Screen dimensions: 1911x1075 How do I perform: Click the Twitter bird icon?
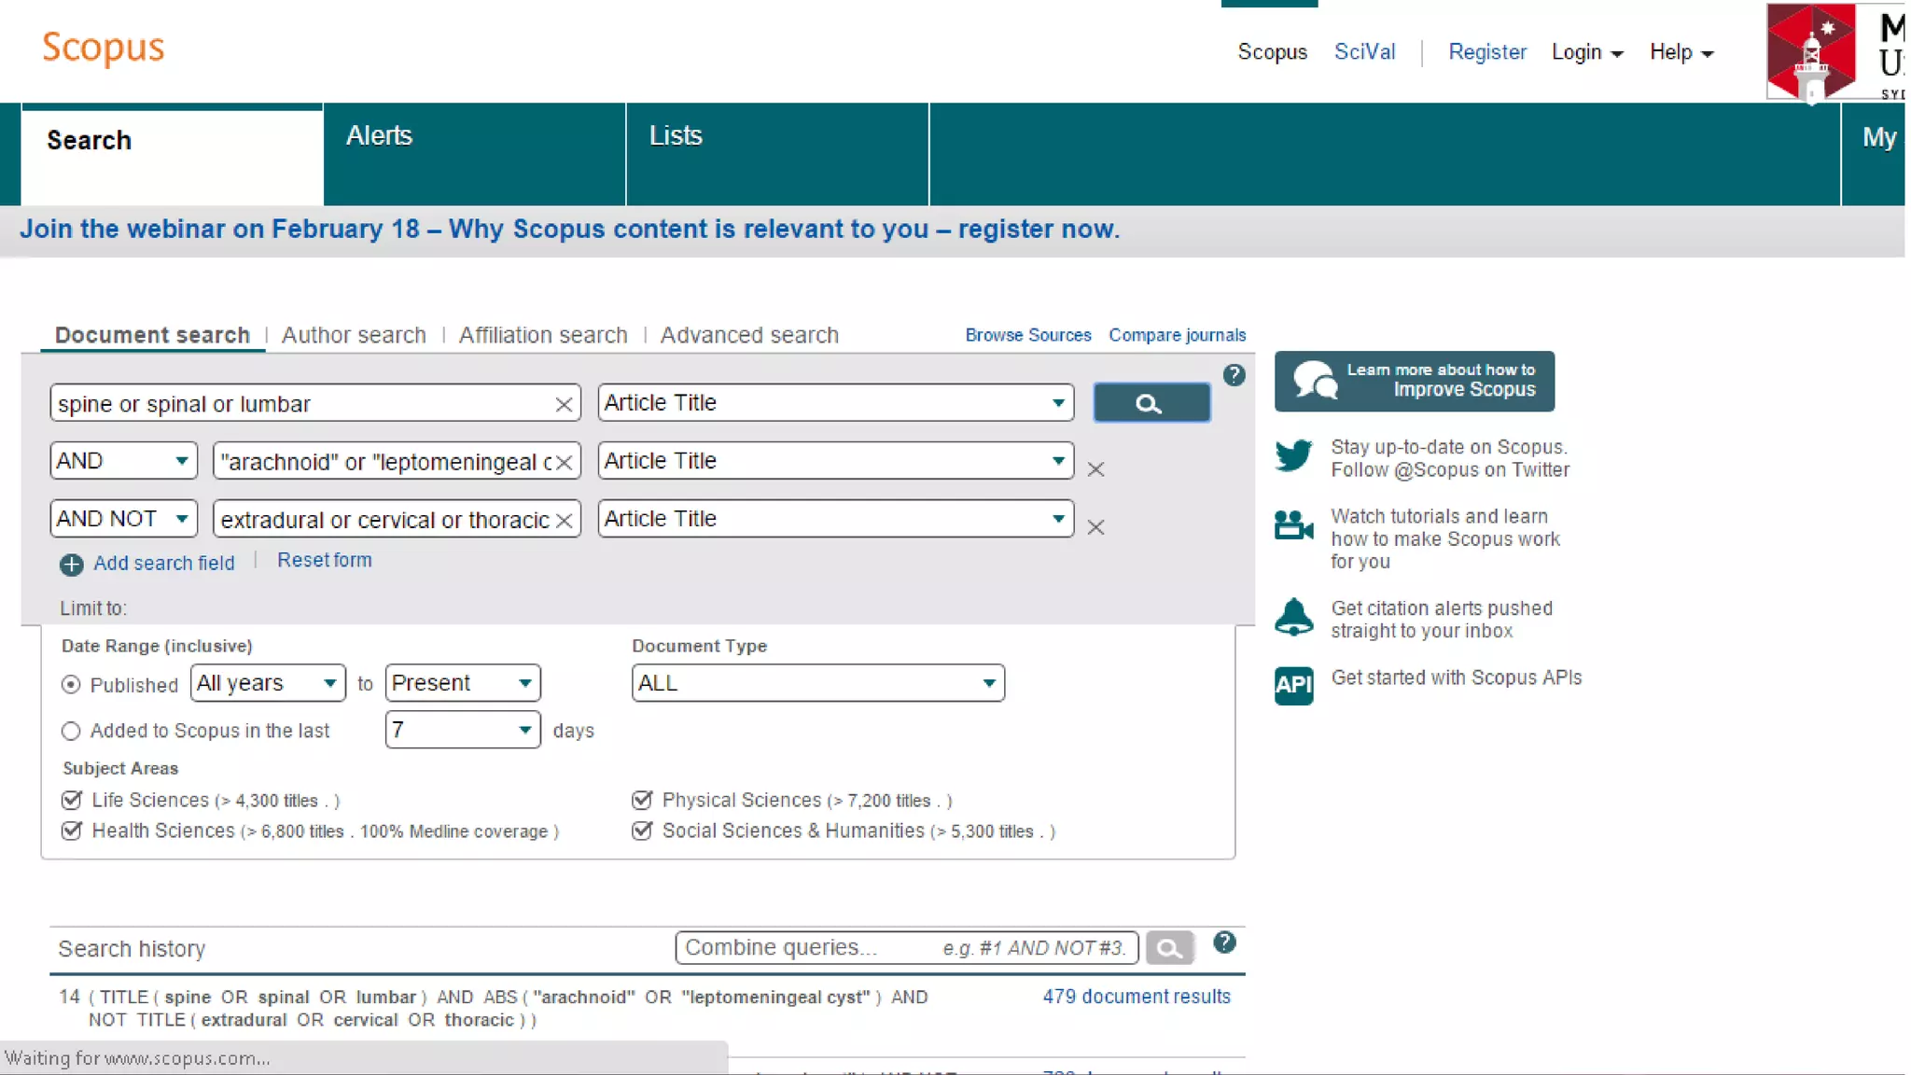tap(1293, 456)
